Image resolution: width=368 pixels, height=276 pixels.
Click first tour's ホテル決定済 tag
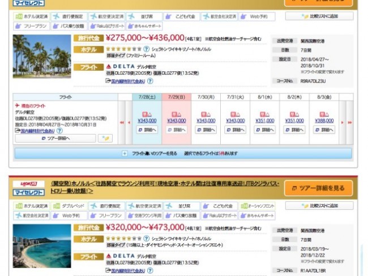(x=32, y=16)
